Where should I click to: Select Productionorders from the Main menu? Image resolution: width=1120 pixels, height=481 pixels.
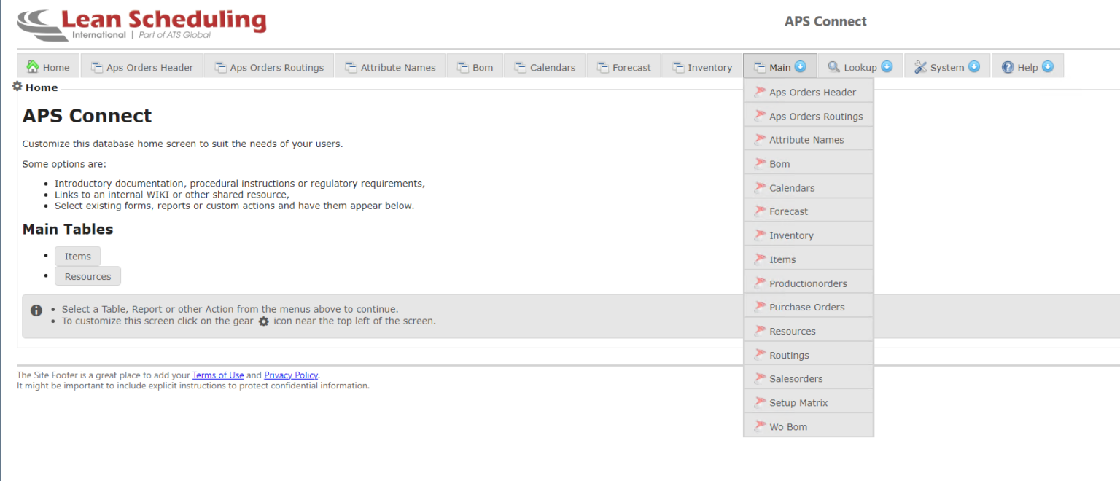(x=808, y=283)
